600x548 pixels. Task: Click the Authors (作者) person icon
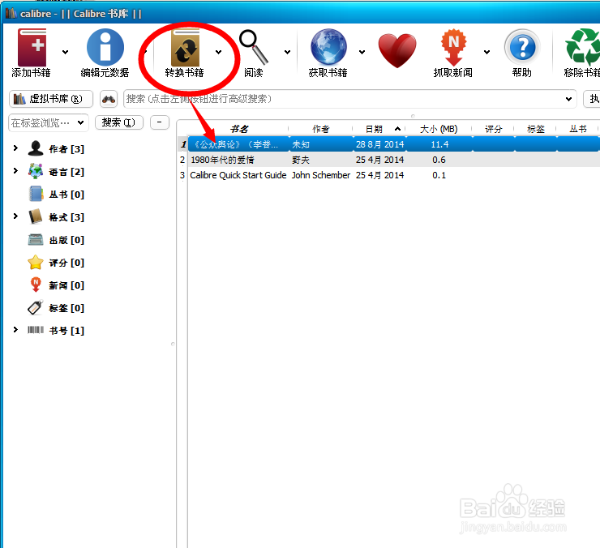36,148
